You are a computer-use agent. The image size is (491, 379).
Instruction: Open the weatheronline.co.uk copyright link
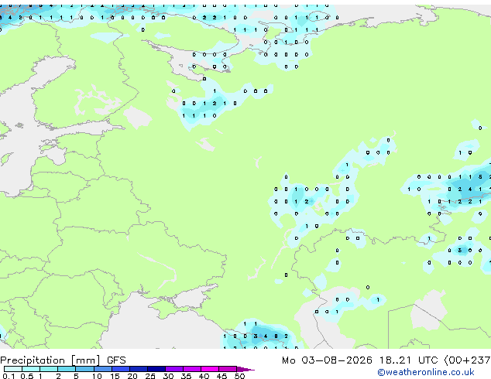pos(426,372)
